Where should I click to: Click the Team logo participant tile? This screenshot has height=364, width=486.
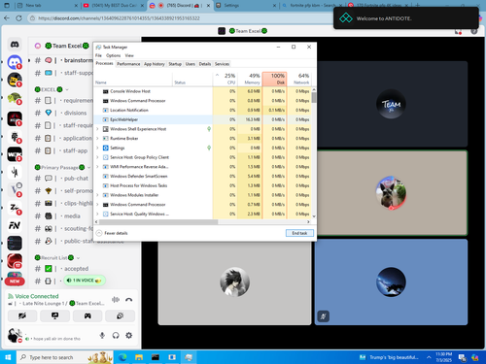click(x=391, y=104)
